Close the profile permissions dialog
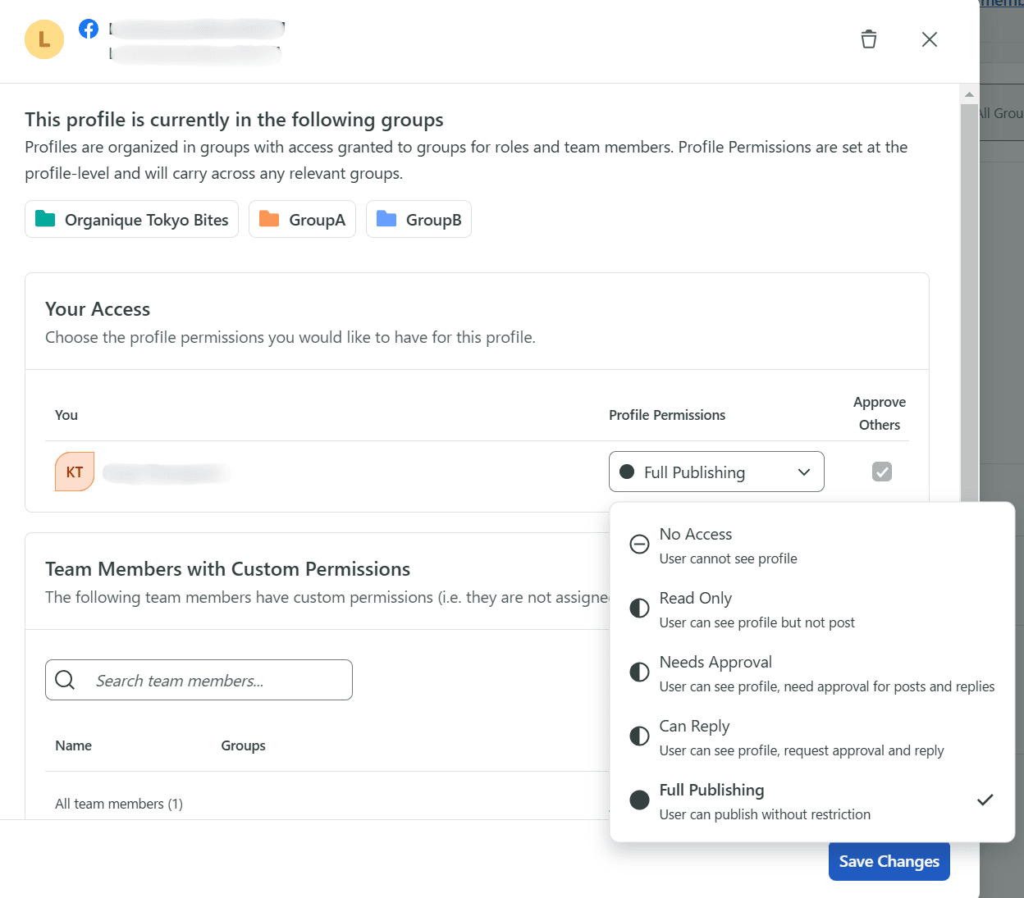This screenshot has height=898, width=1024. [x=929, y=39]
